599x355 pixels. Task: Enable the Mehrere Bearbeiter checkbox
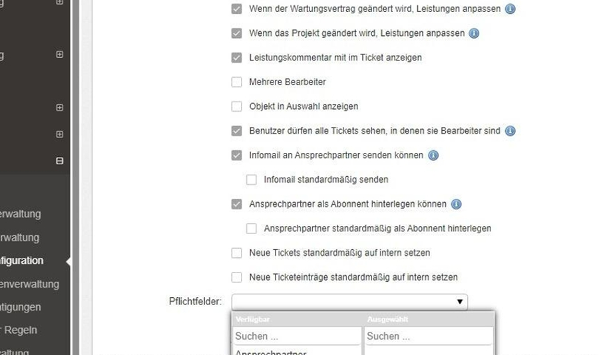(x=236, y=82)
